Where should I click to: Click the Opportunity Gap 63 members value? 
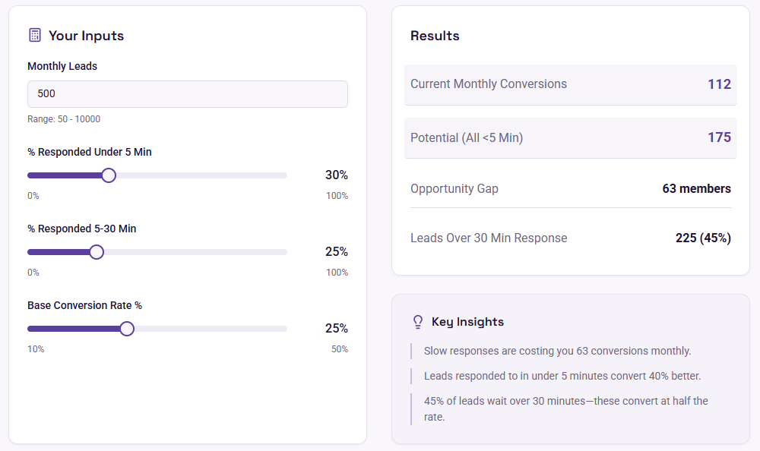point(696,188)
